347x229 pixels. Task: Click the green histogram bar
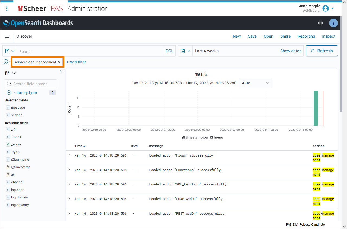(316, 108)
